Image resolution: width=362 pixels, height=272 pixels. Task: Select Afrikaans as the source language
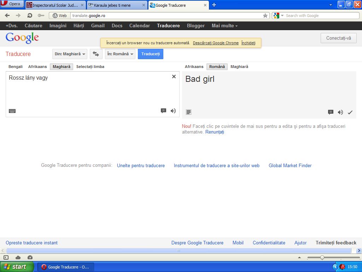tap(37, 67)
